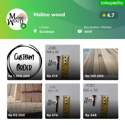Open the Rp 145.000 wood planks product
The height and width of the screenshot is (125, 125).
click(101, 62)
